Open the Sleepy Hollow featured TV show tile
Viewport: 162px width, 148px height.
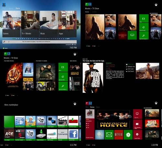tap(46, 72)
